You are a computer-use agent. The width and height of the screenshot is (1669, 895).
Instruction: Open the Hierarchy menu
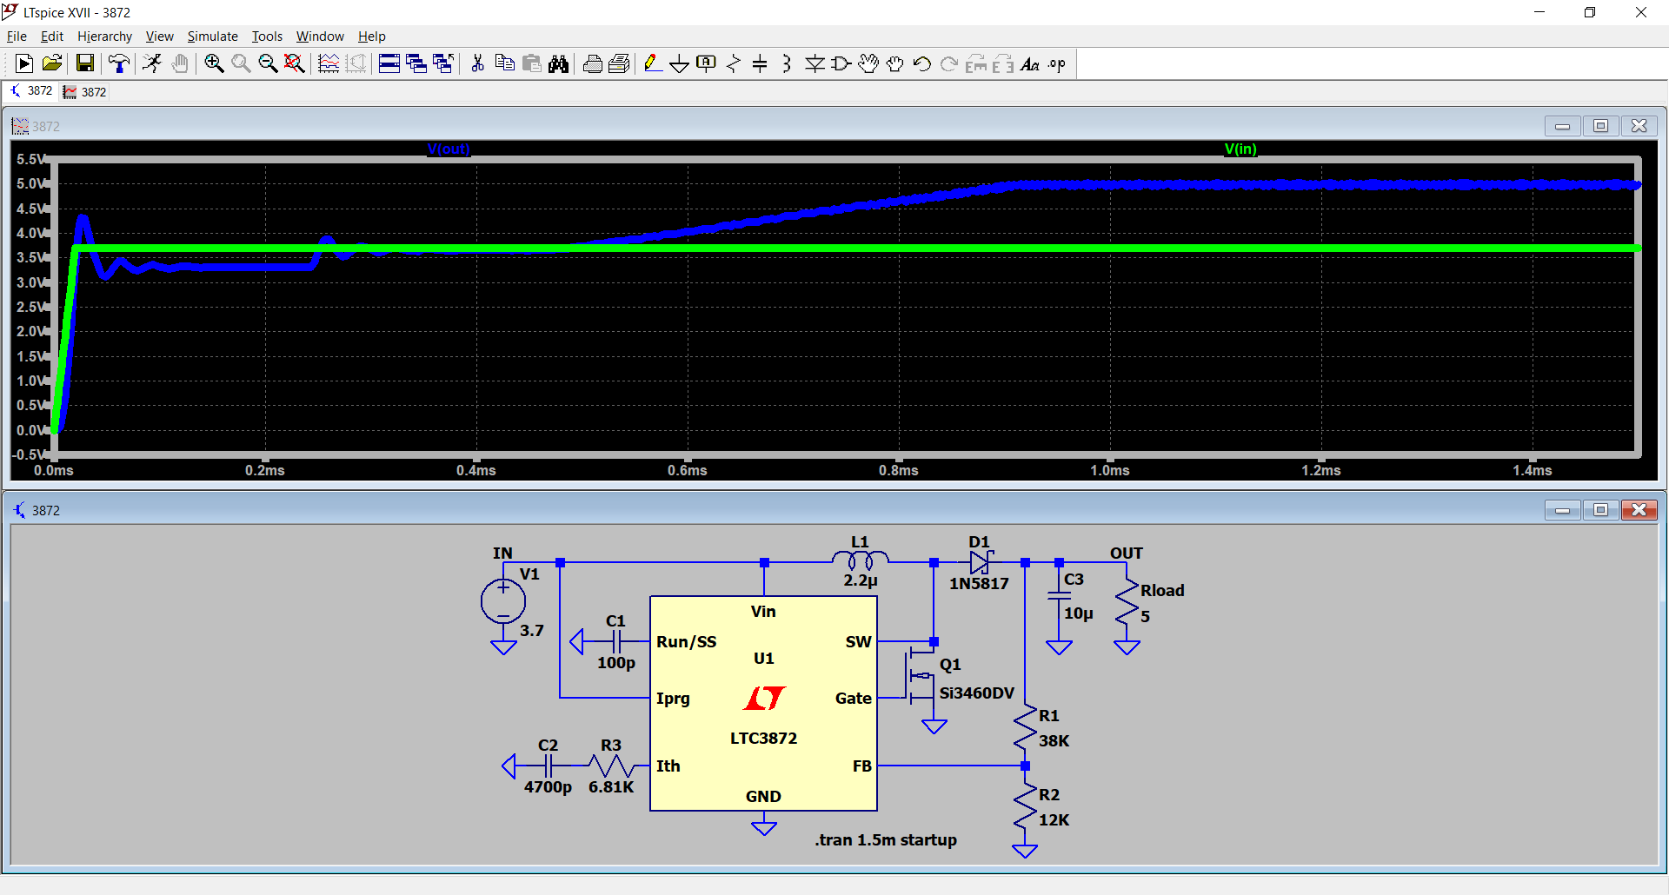pyautogui.click(x=104, y=36)
